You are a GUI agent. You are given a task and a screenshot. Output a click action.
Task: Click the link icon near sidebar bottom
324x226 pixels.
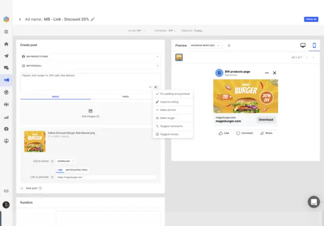coord(6,191)
